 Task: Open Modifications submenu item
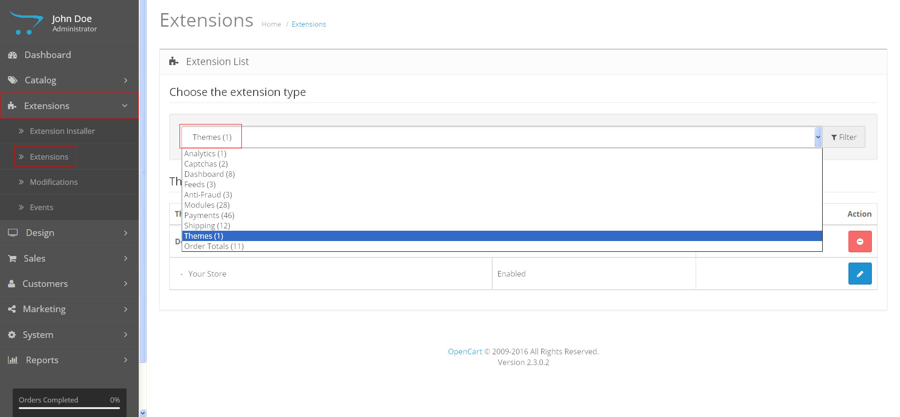53,182
